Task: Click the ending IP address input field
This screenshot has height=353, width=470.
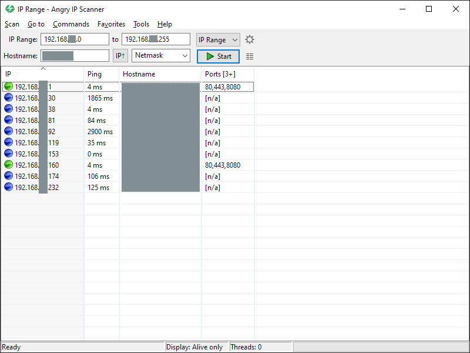Action: [x=156, y=39]
